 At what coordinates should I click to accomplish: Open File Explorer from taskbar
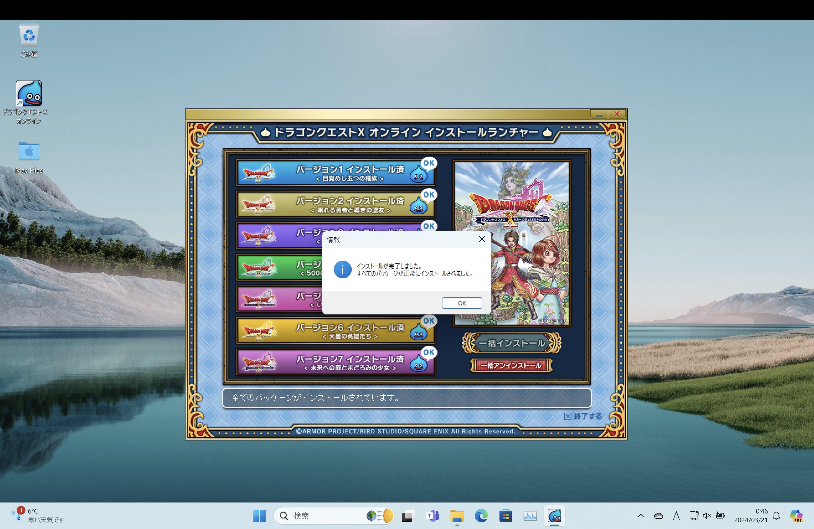457,516
